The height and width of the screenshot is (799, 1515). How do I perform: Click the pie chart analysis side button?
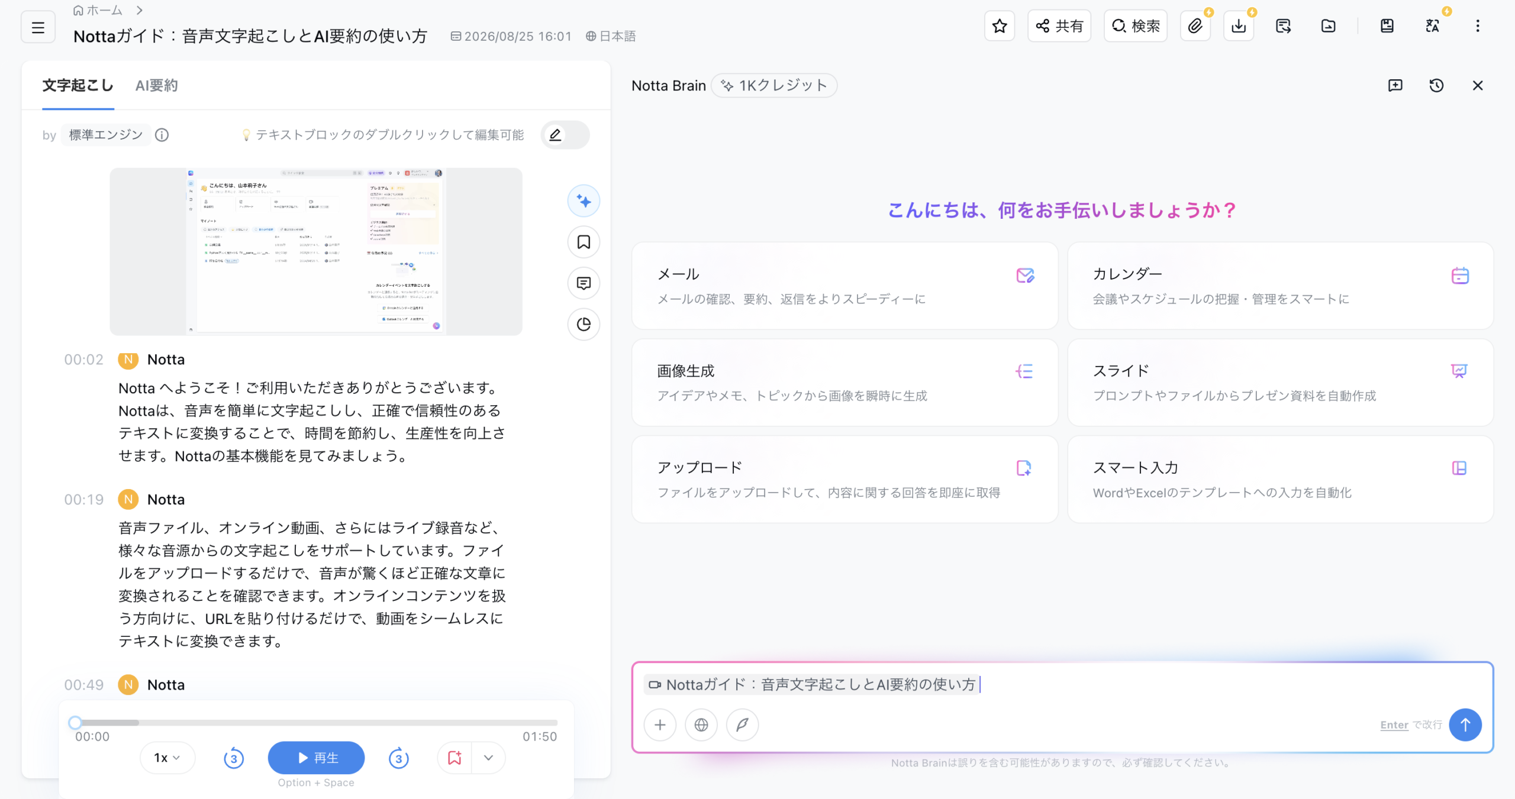(x=584, y=324)
